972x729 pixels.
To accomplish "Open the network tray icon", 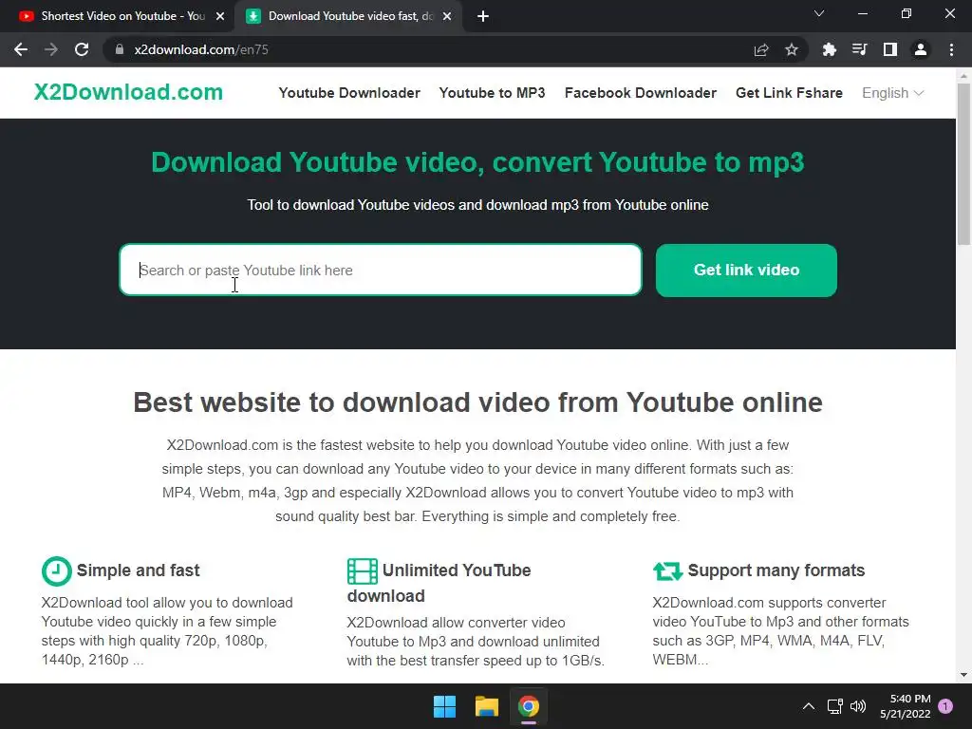I will [834, 706].
